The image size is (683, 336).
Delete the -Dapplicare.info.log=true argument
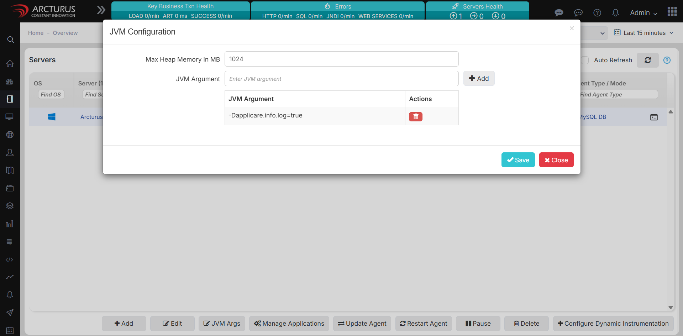[415, 117]
